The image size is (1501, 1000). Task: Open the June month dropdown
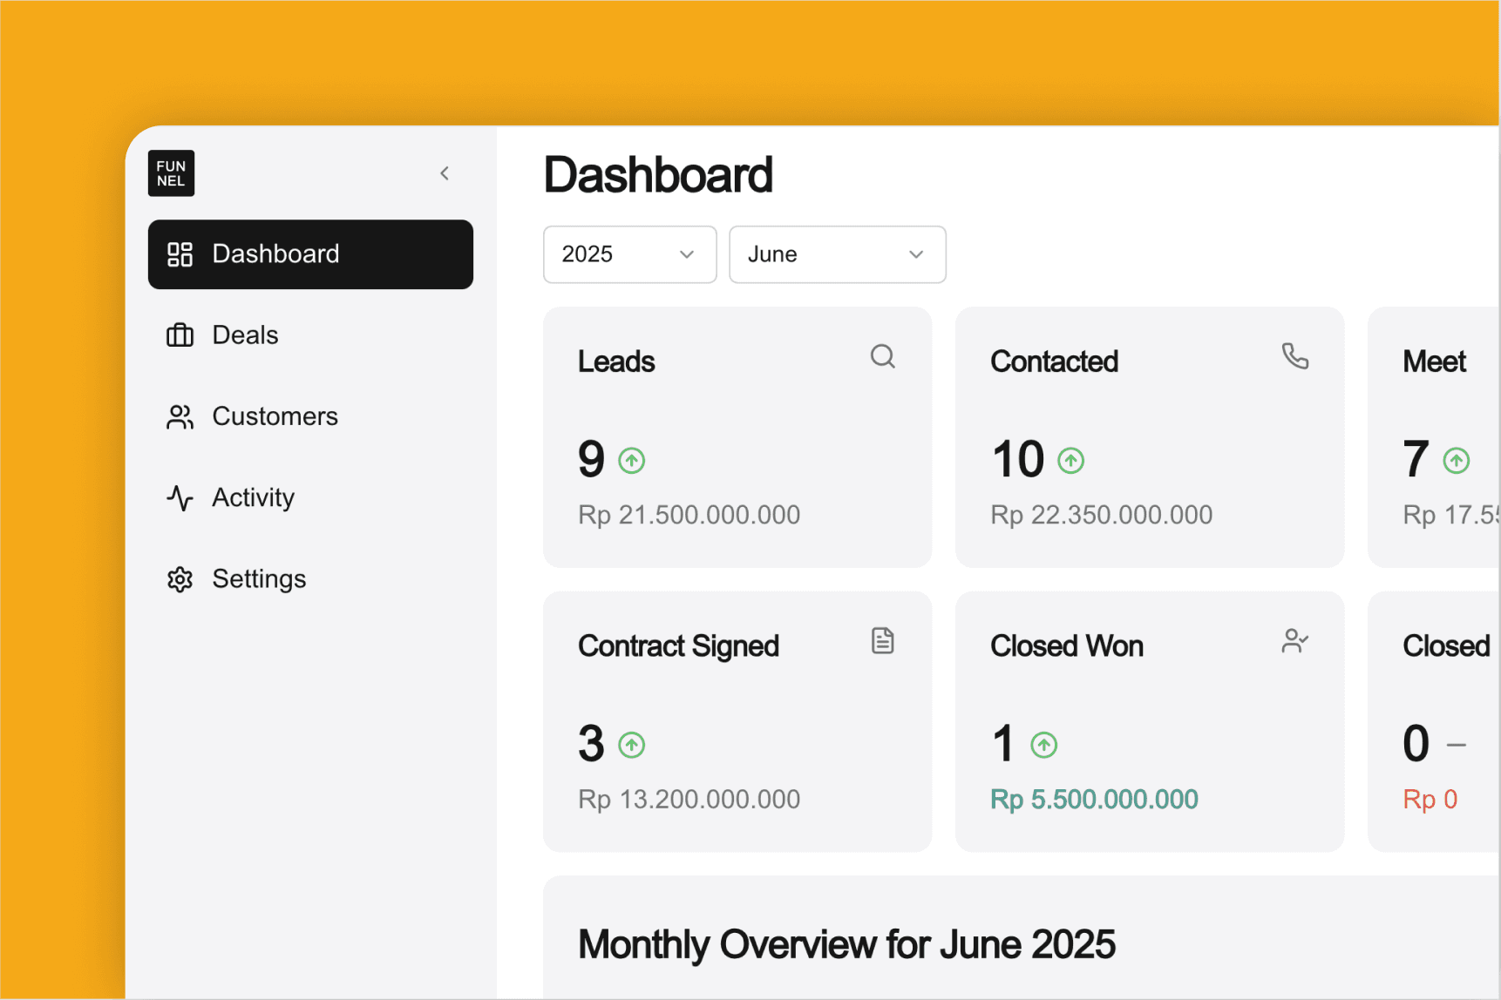click(837, 254)
